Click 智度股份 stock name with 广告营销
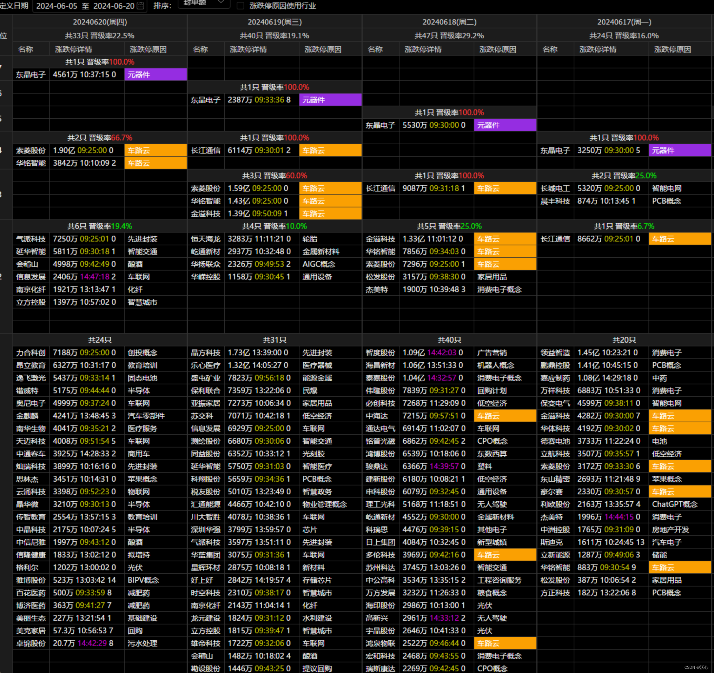The width and height of the screenshot is (714, 673). click(x=381, y=353)
